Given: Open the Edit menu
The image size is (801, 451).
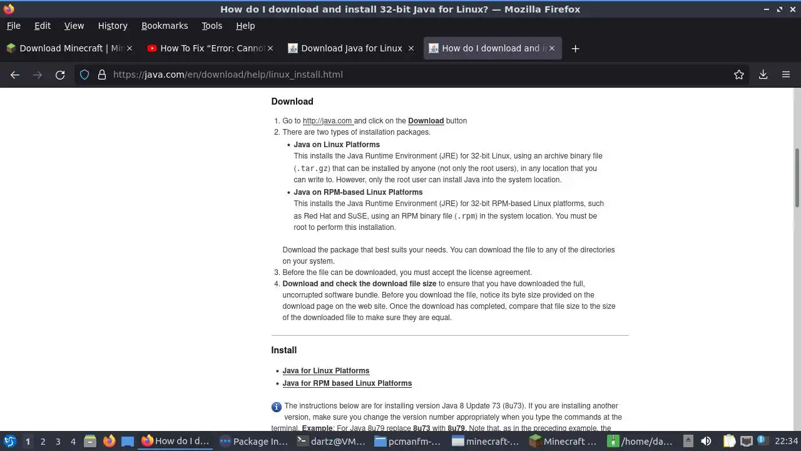Looking at the screenshot, I should point(43,26).
